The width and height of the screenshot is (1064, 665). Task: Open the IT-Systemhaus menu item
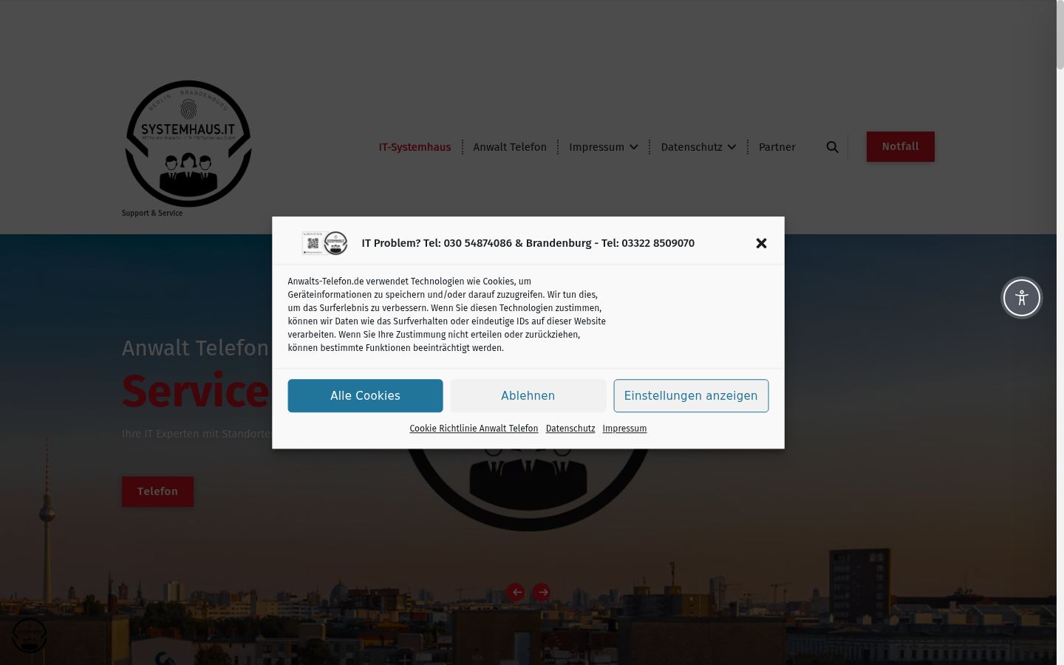point(415,147)
